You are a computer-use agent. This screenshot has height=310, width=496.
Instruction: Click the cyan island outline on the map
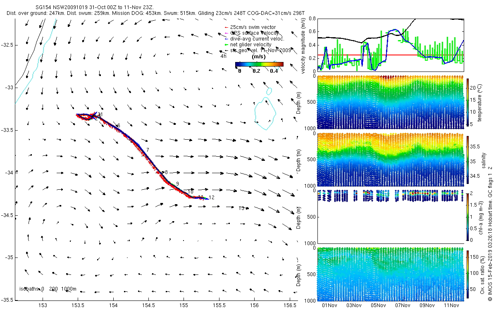pyautogui.click(x=265, y=113)
